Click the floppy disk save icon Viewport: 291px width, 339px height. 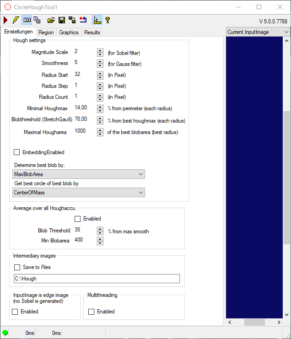tap(62, 20)
